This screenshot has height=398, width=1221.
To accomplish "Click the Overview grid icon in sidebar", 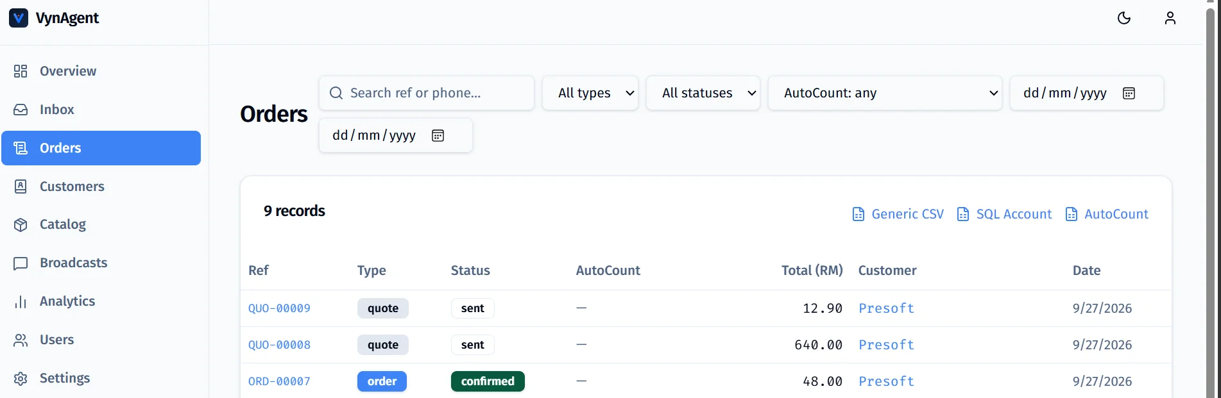I will tap(21, 71).
